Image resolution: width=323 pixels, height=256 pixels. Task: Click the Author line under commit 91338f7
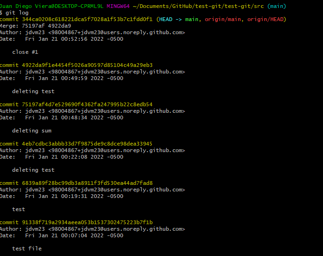(x=92, y=229)
